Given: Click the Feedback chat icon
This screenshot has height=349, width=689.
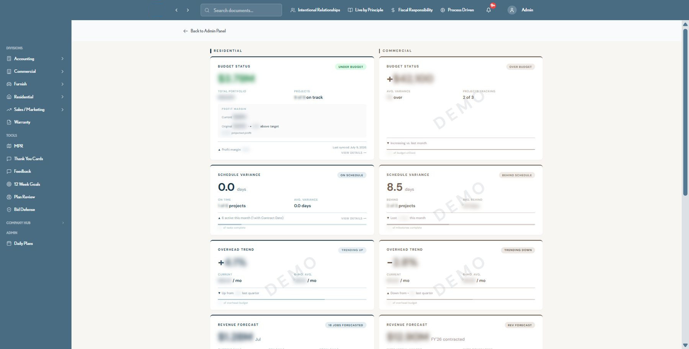Looking at the screenshot, I should tap(9, 172).
